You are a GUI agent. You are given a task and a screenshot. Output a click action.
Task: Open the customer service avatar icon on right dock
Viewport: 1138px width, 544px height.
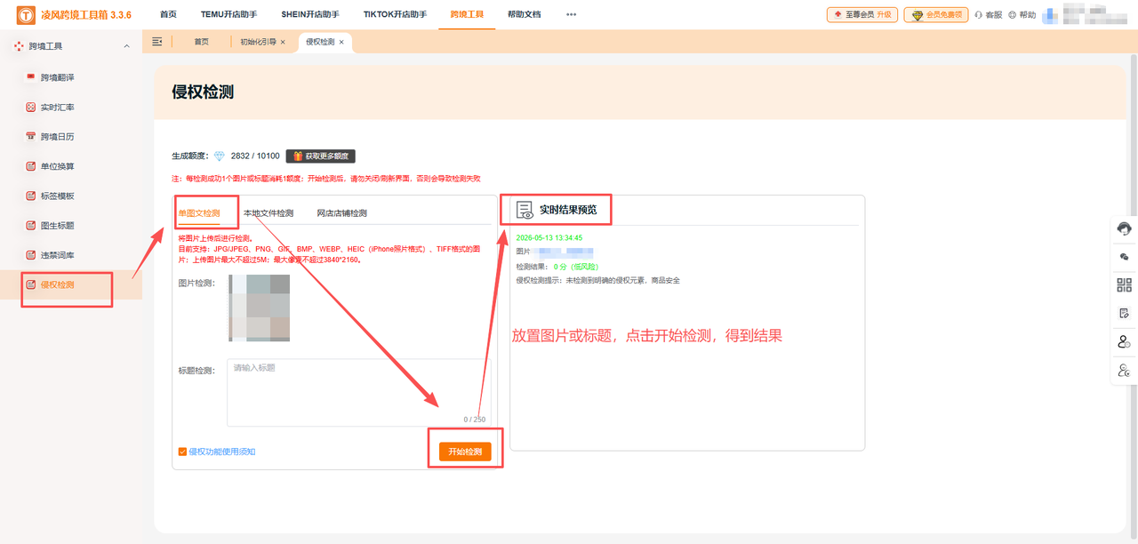(x=1125, y=228)
